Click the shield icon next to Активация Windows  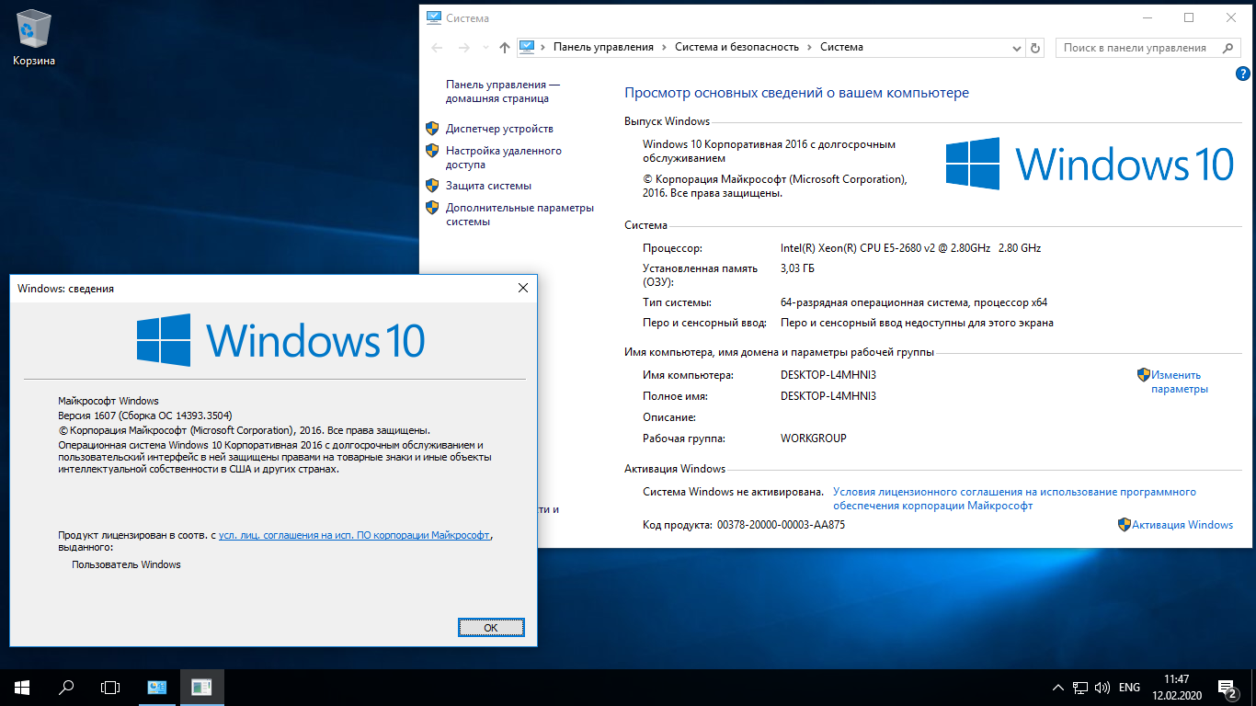(x=1124, y=525)
